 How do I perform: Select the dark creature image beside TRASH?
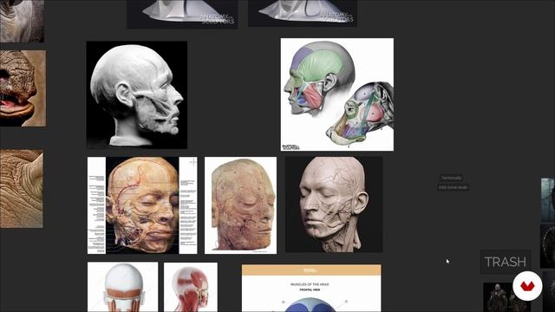click(x=547, y=246)
